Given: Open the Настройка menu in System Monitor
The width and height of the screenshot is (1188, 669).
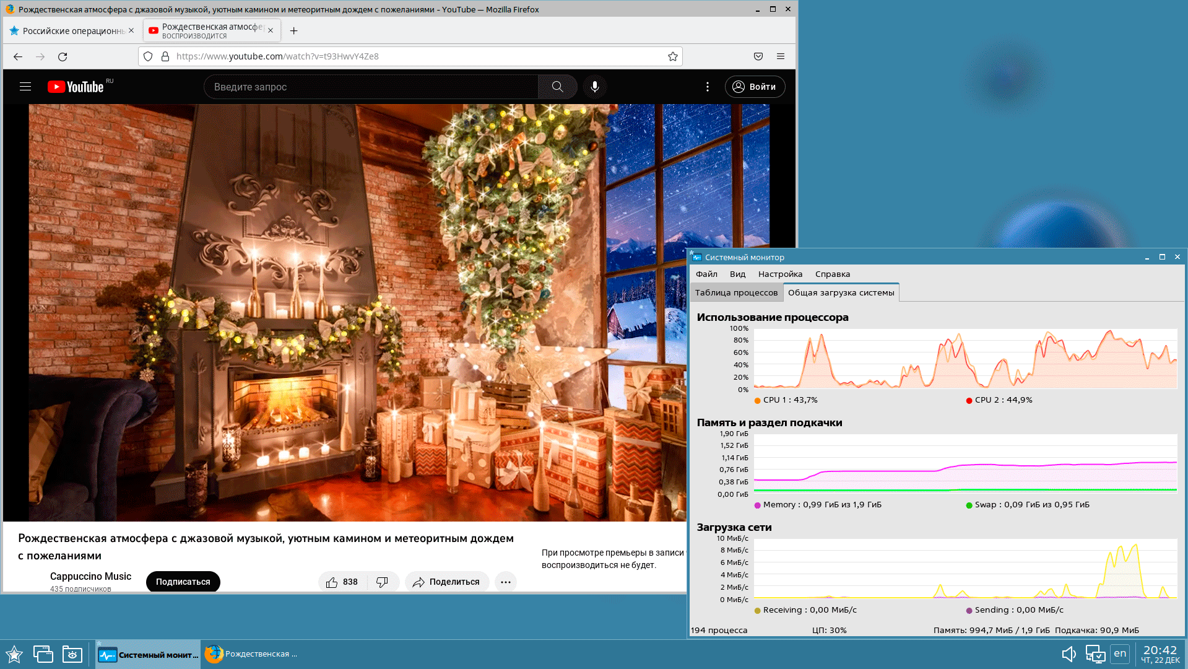Looking at the screenshot, I should 780,274.
